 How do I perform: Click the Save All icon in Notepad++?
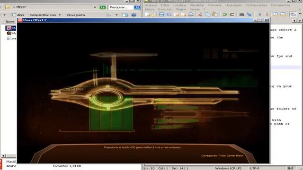click(169, 15)
